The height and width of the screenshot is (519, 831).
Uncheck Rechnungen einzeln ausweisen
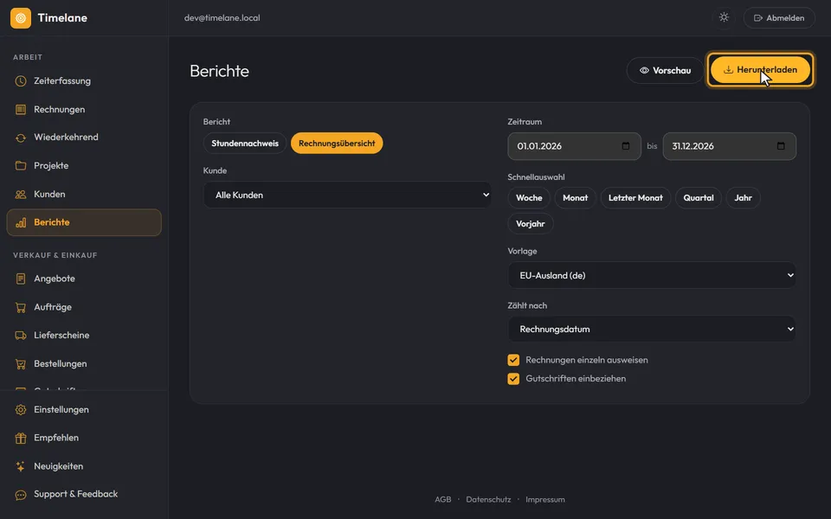[x=513, y=360]
